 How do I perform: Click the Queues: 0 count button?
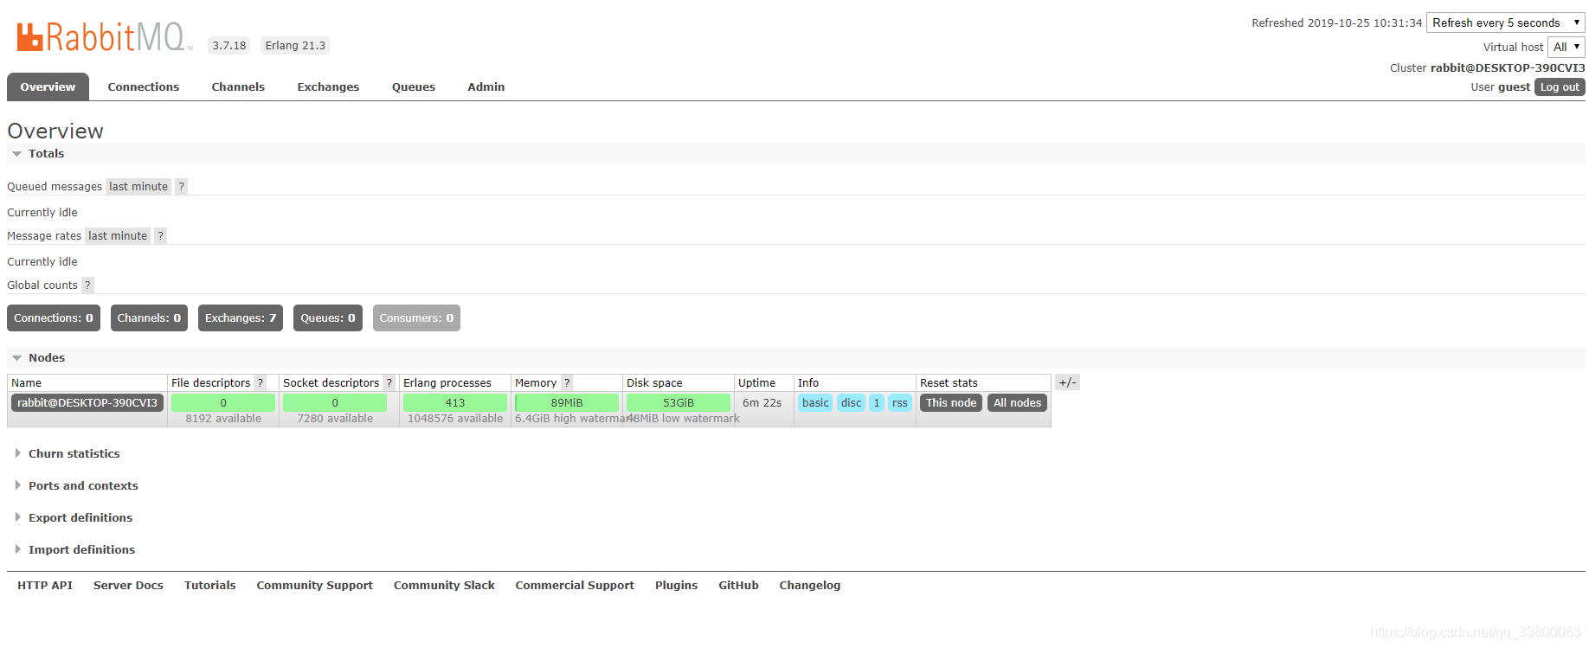pos(328,318)
